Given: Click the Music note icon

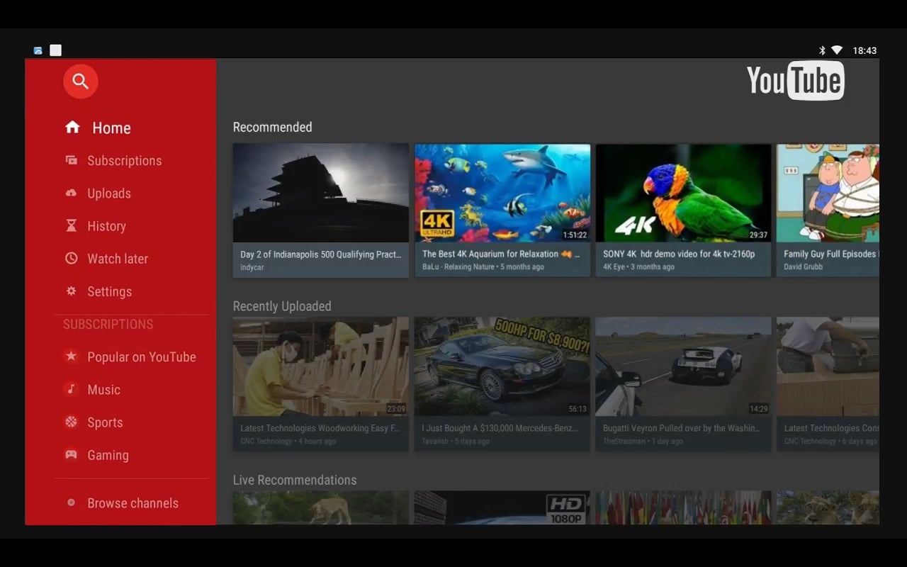Looking at the screenshot, I should pos(71,389).
